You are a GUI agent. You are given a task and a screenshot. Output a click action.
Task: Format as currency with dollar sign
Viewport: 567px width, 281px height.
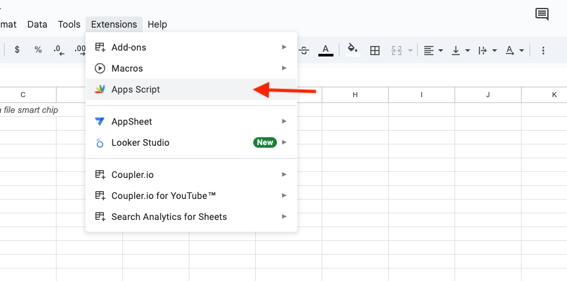[17, 50]
